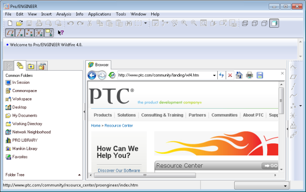Open the URL address dropdown
The height and width of the screenshot is (192, 306).
[x=214, y=75]
